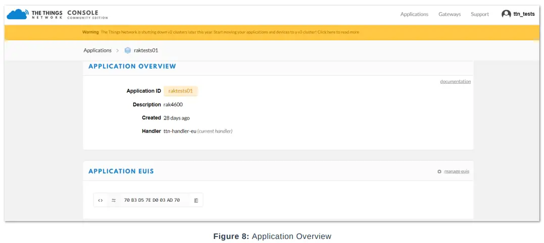This screenshot has height=243, width=544.
Task: Copy the application EUI to clipboard
Action: point(196,200)
